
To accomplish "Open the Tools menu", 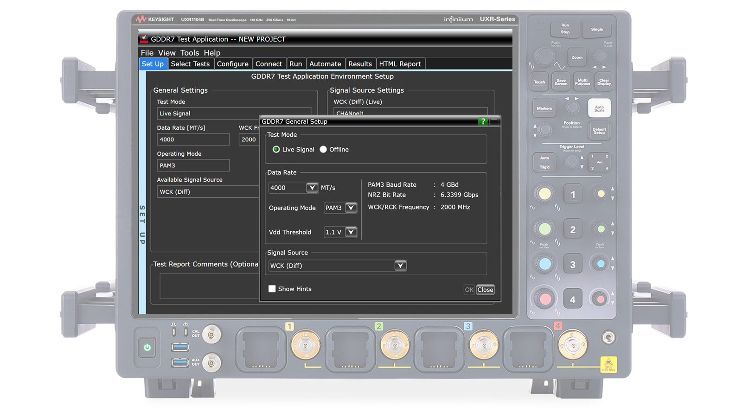I will click(x=190, y=52).
